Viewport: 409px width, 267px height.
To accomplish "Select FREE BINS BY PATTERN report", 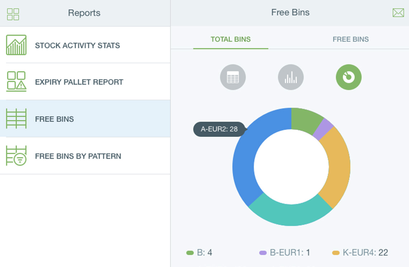I will pyautogui.click(x=78, y=156).
